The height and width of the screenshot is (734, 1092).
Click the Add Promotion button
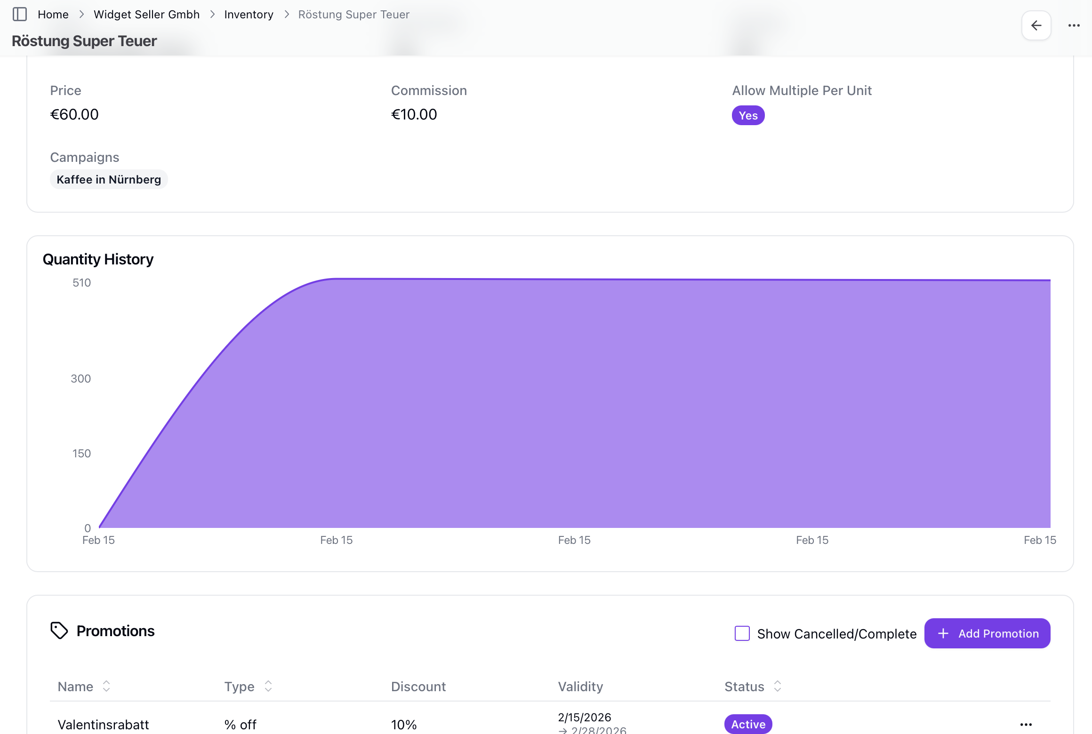coord(987,633)
